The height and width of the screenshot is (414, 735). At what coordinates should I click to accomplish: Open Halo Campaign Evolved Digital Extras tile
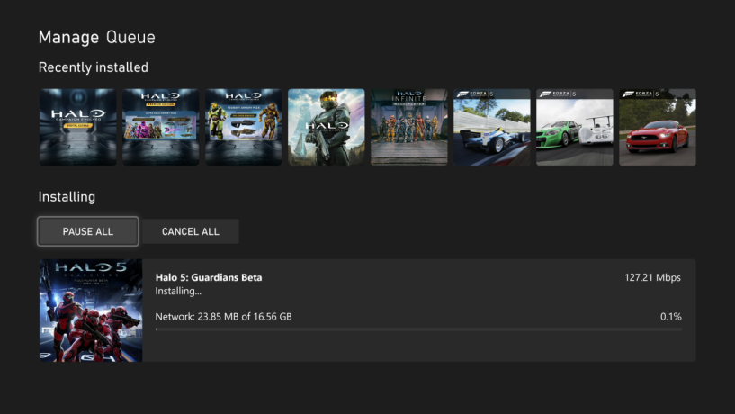click(77, 127)
